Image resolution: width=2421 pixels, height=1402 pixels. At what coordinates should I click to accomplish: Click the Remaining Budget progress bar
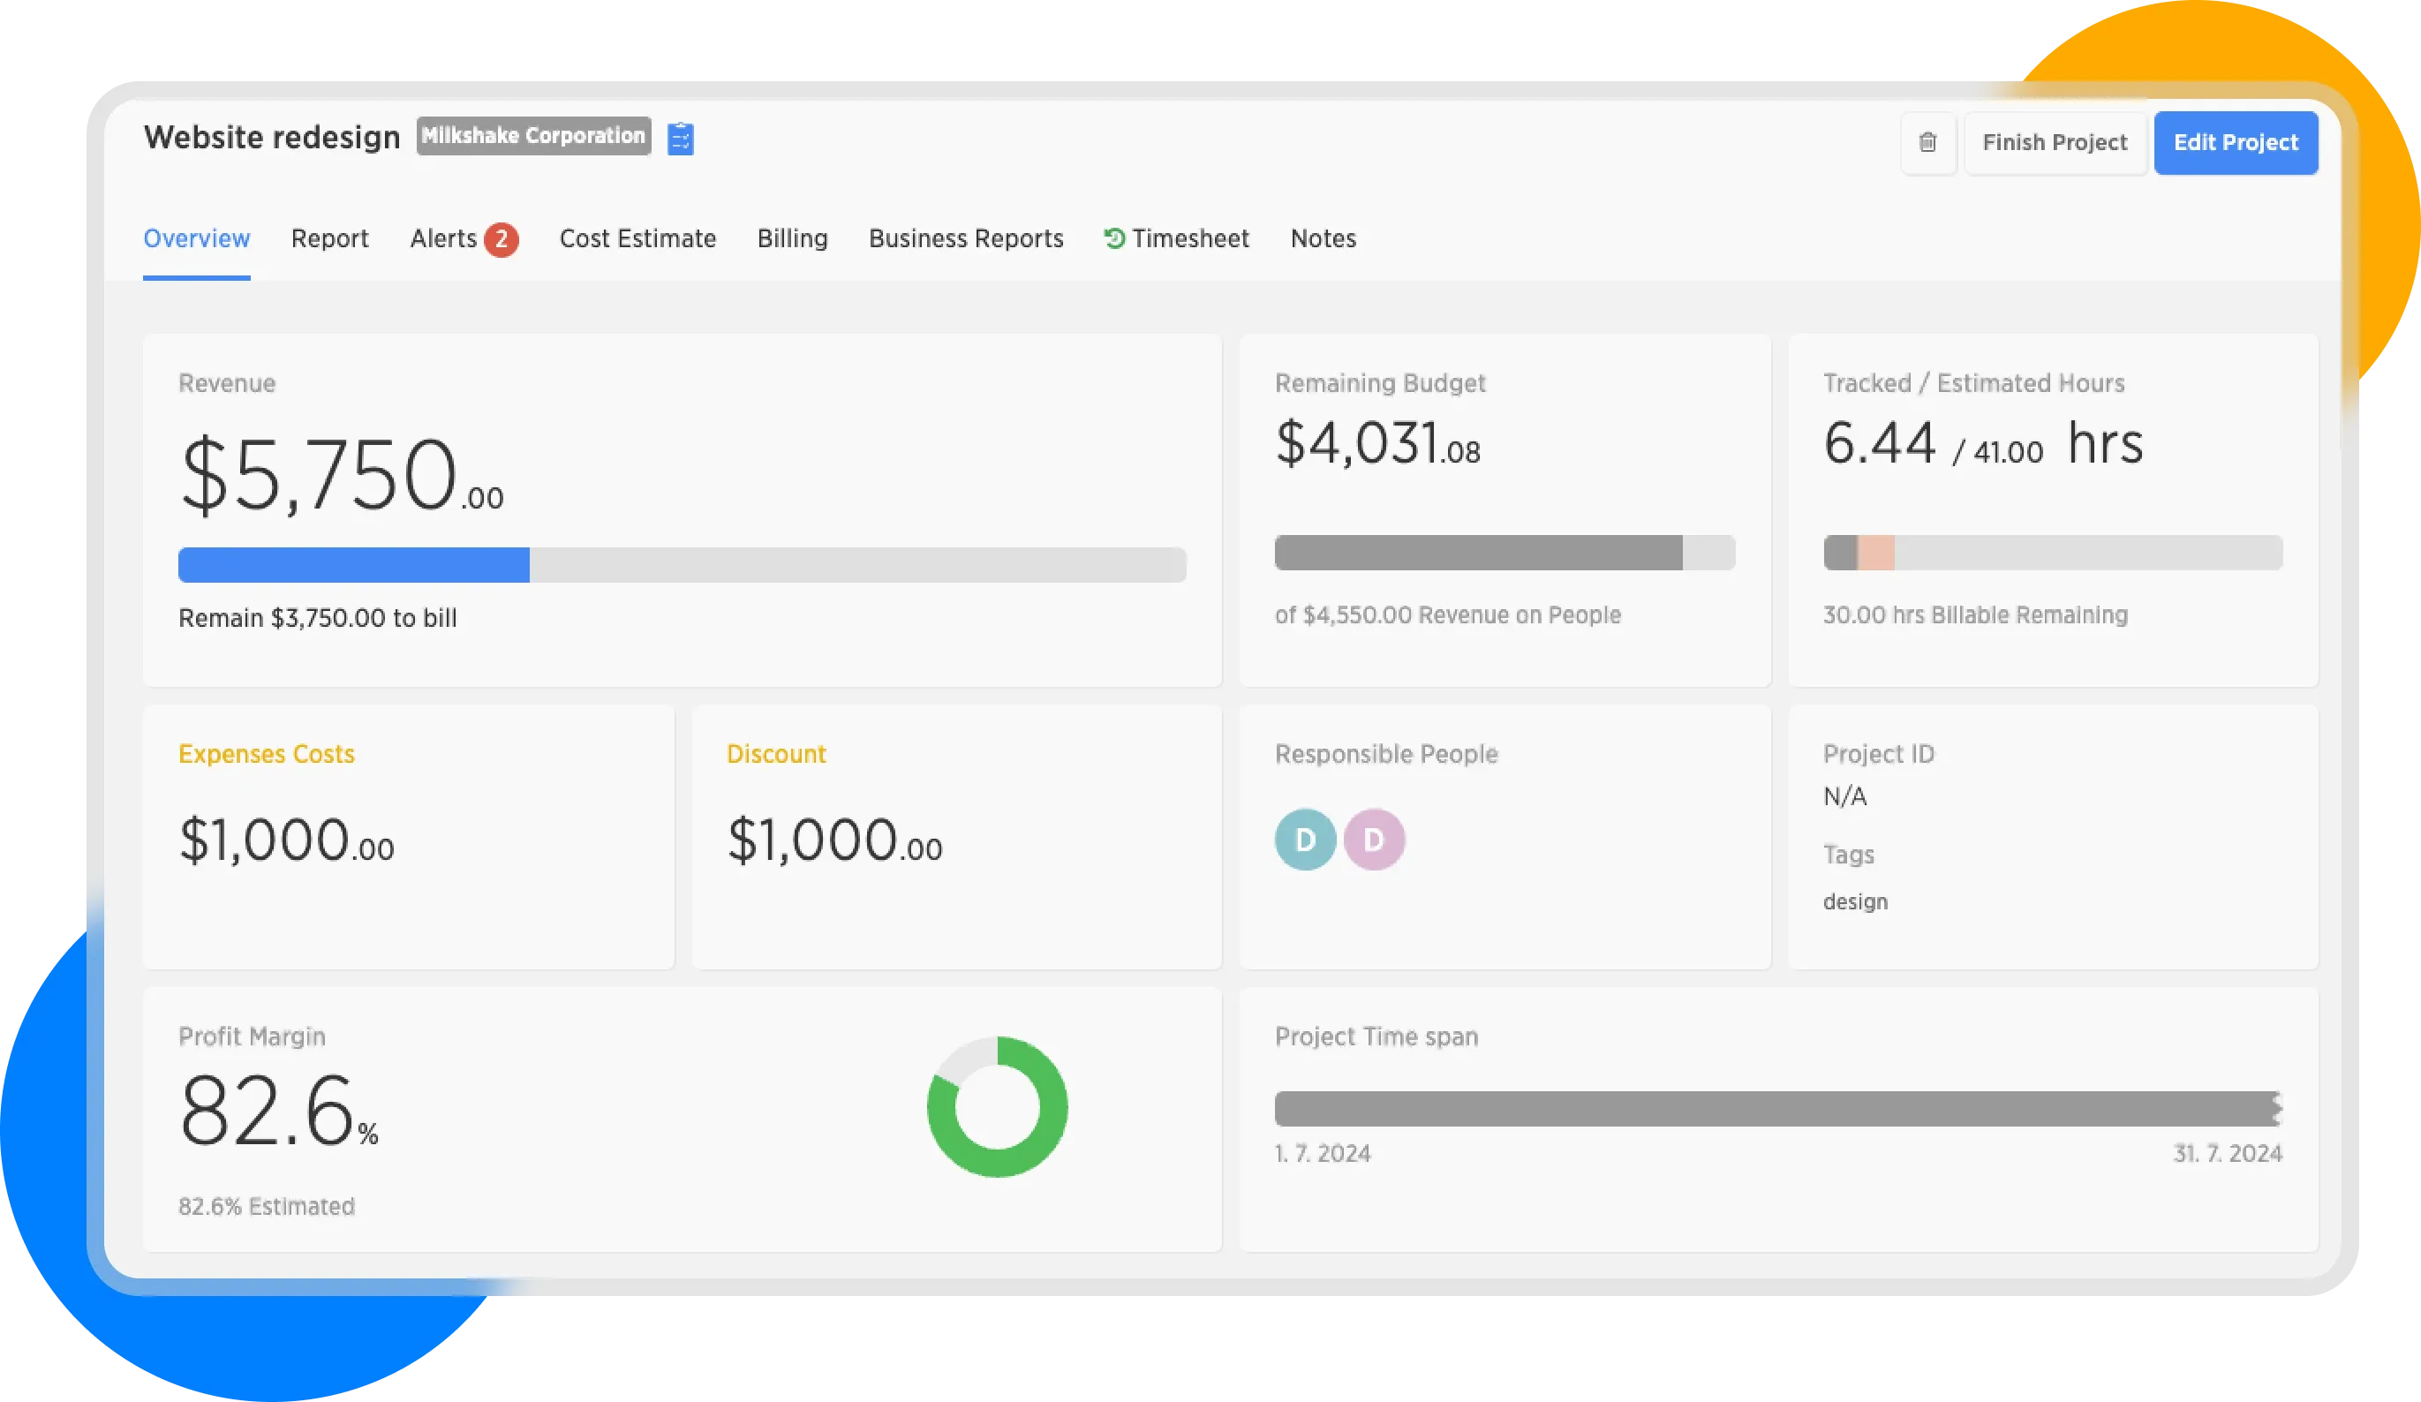click(x=1504, y=553)
